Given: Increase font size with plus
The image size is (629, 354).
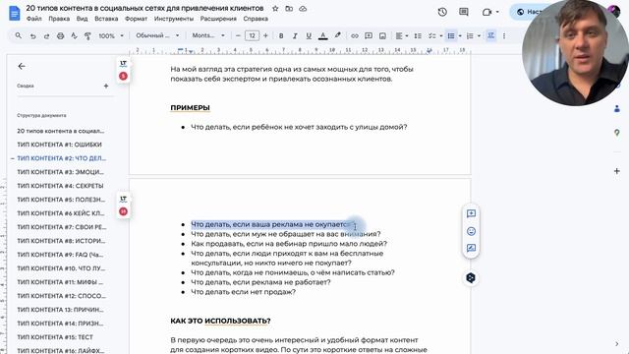Looking at the screenshot, I should [265, 35].
